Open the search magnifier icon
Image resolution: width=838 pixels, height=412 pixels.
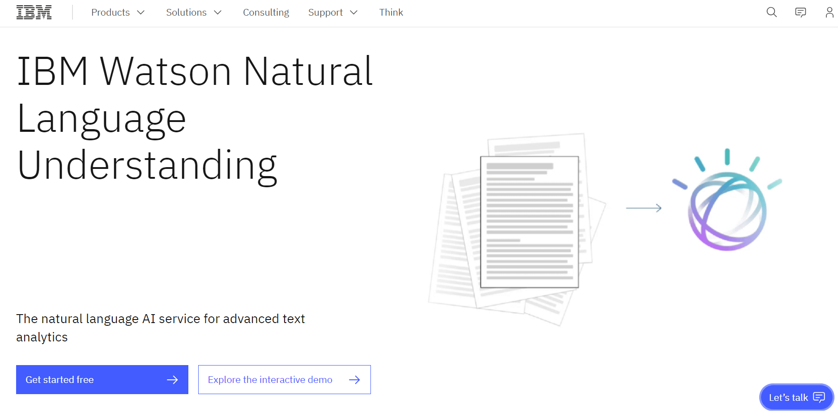click(x=771, y=13)
